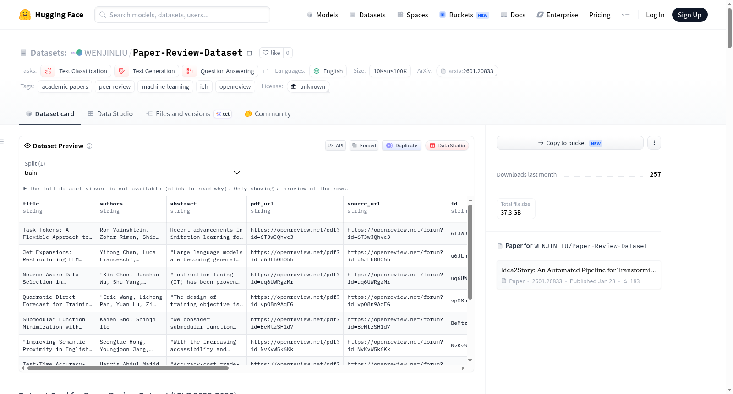Open the arxiv:2601.20833 tag
Image resolution: width=733 pixels, height=394 pixels.
click(467, 71)
